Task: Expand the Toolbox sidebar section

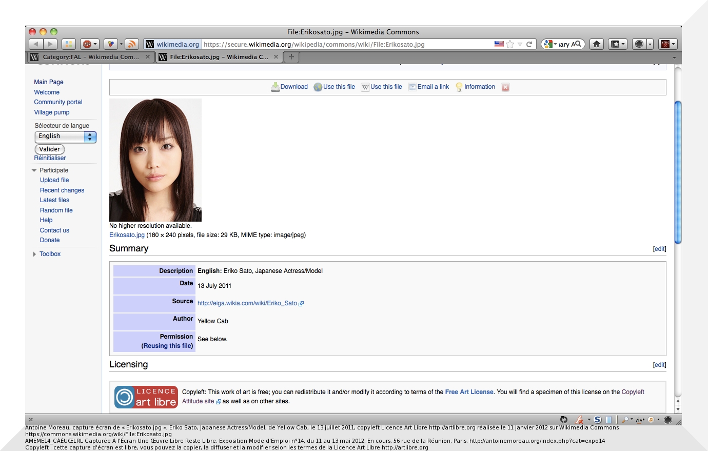Action: pyautogui.click(x=34, y=254)
